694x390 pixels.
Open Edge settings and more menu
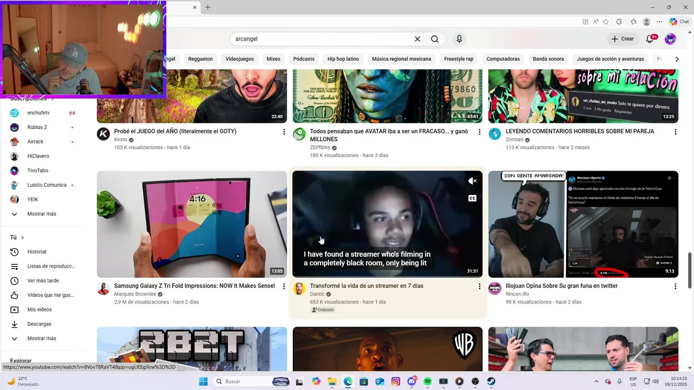[x=659, y=22]
